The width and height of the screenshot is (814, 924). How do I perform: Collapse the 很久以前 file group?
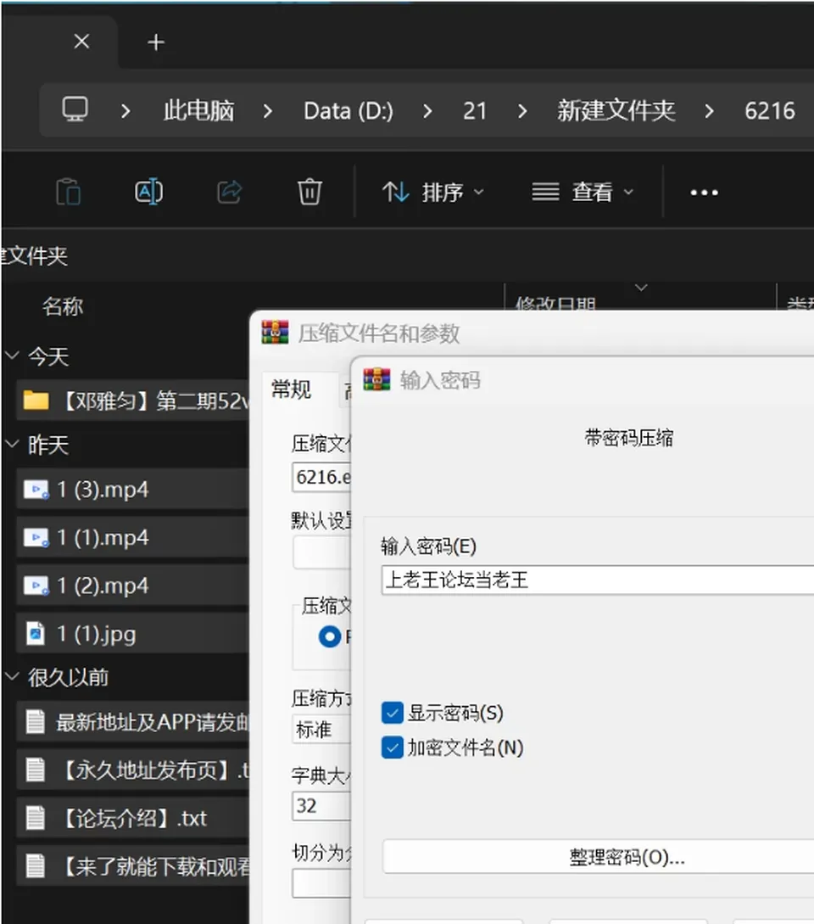[12, 676]
